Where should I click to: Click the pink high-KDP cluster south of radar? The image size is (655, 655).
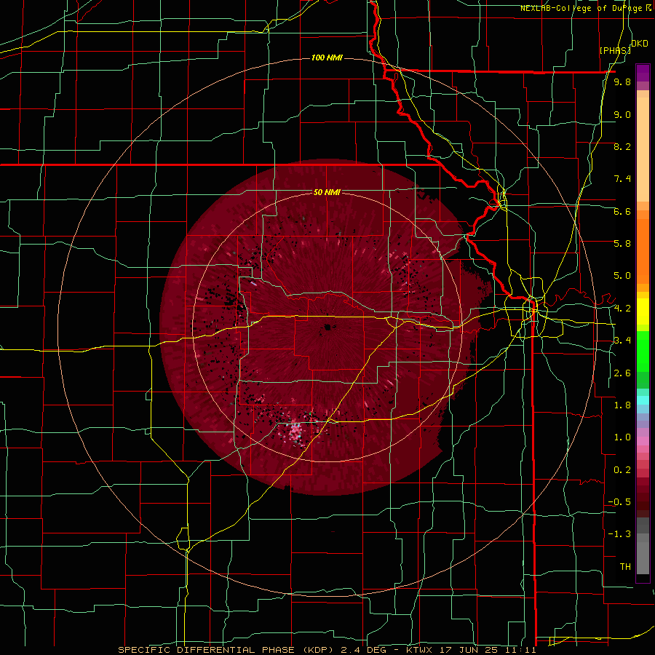(x=295, y=432)
